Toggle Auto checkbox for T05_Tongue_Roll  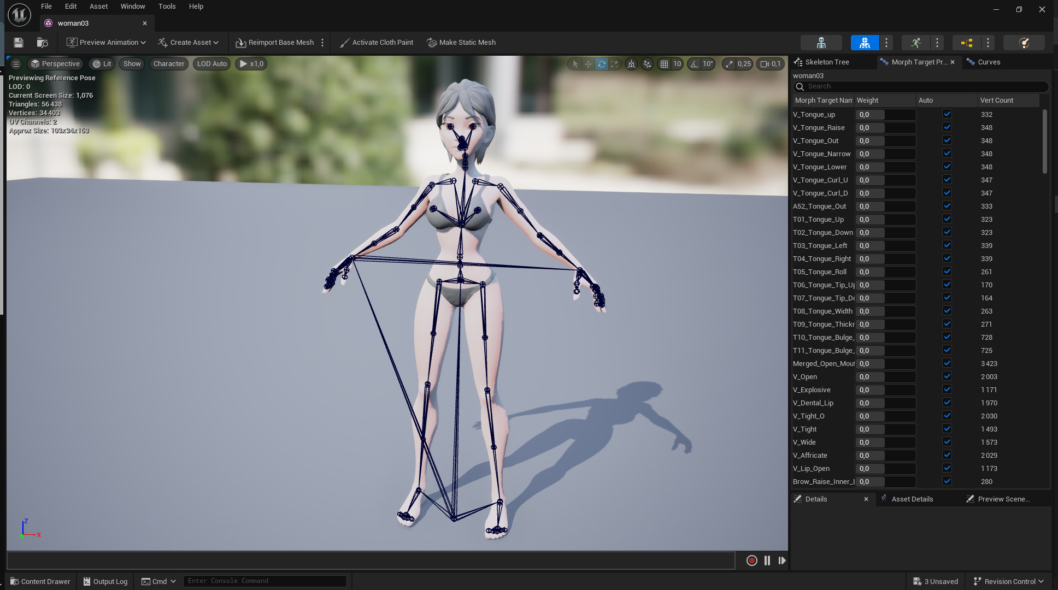pyautogui.click(x=947, y=272)
